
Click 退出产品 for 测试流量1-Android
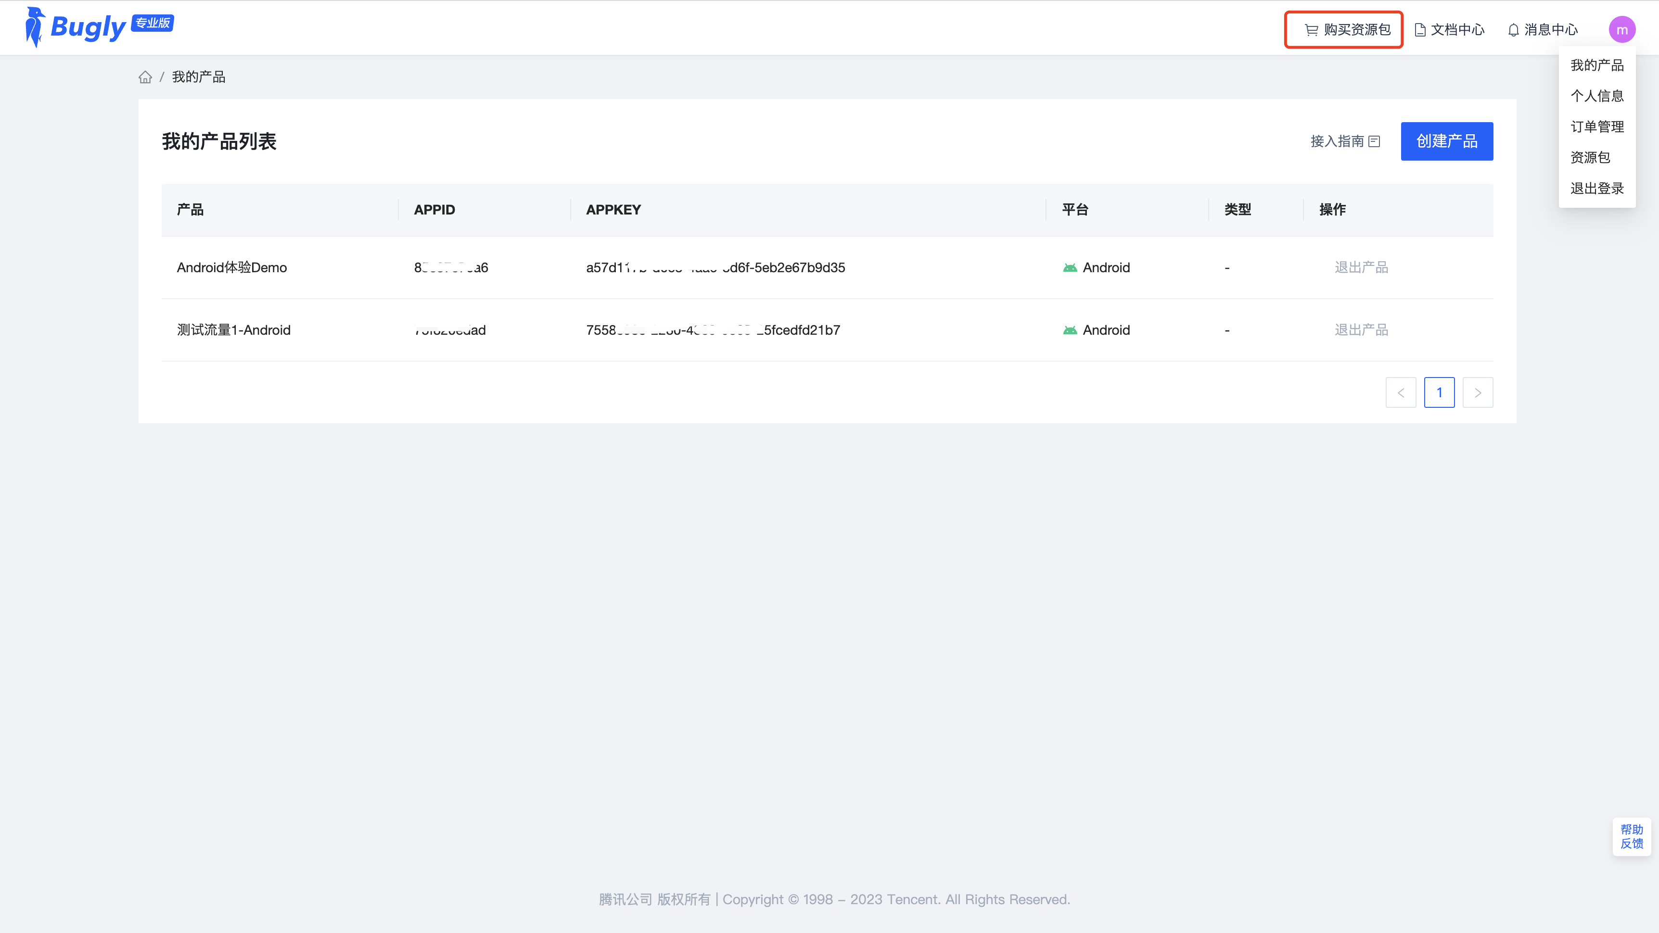1361,330
